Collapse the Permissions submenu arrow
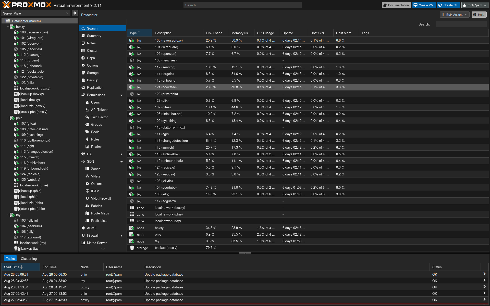This screenshot has height=306, width=490. pos(121,95)
